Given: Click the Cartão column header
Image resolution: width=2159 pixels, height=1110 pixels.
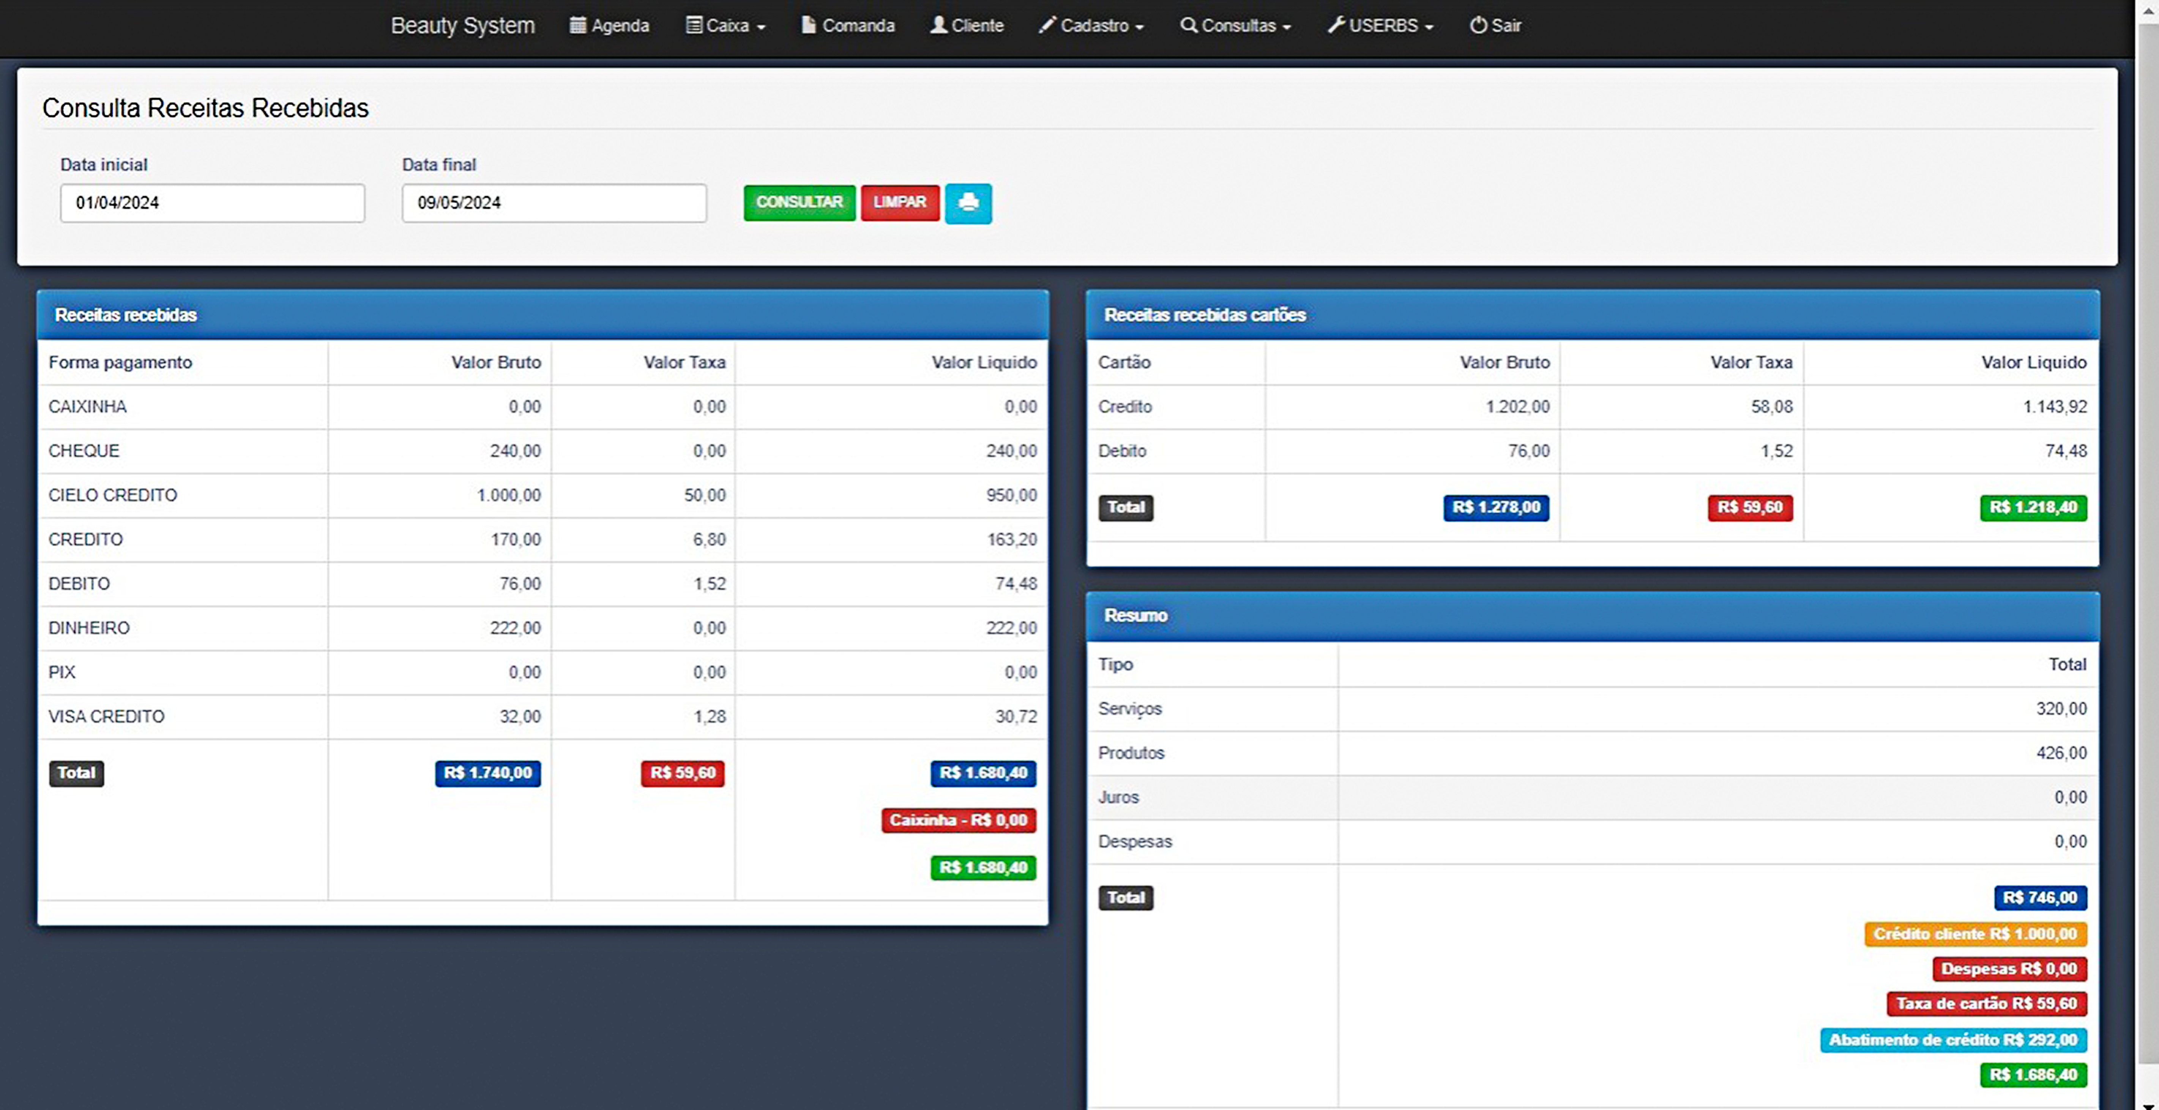Looking at the screenshot, I should (1124, 363).
